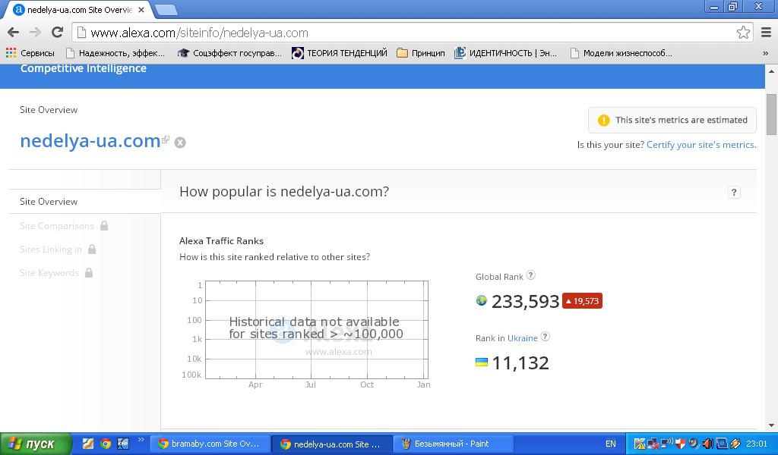Switch to Безымянный - Paint taskbar window
This screenshot has width=778, height=455.
[454, 444]
